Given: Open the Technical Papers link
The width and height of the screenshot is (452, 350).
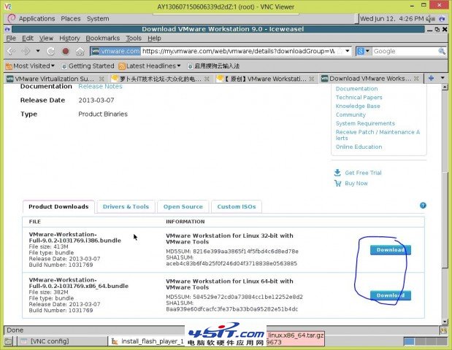Looking at the screenshot, I should coord(359,97).
